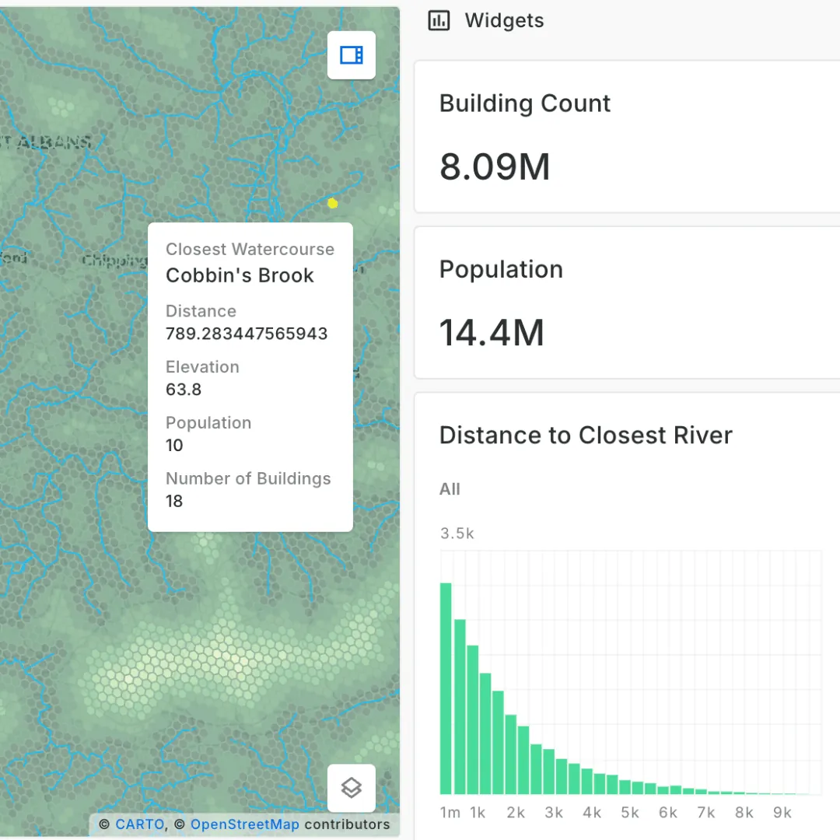Open the map layers stack icon

[x=352, y=788]
